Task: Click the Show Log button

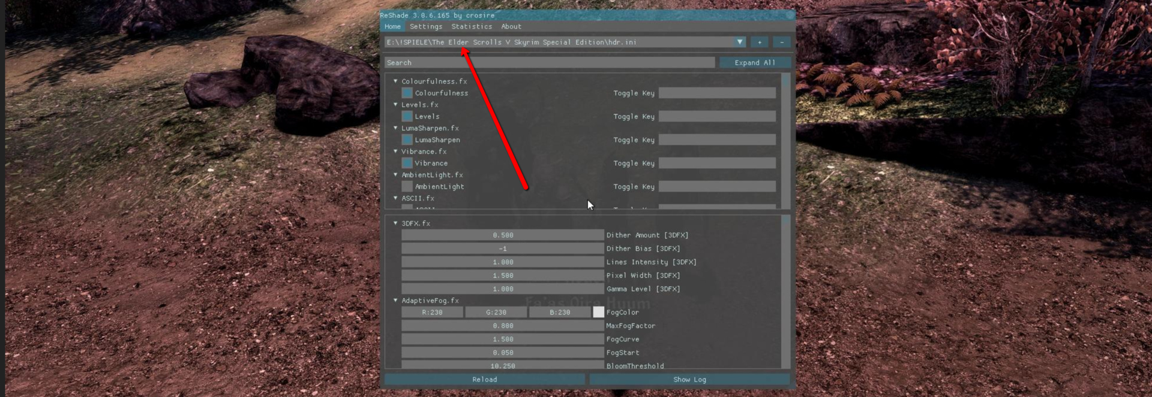Action: tap(689, 379)
